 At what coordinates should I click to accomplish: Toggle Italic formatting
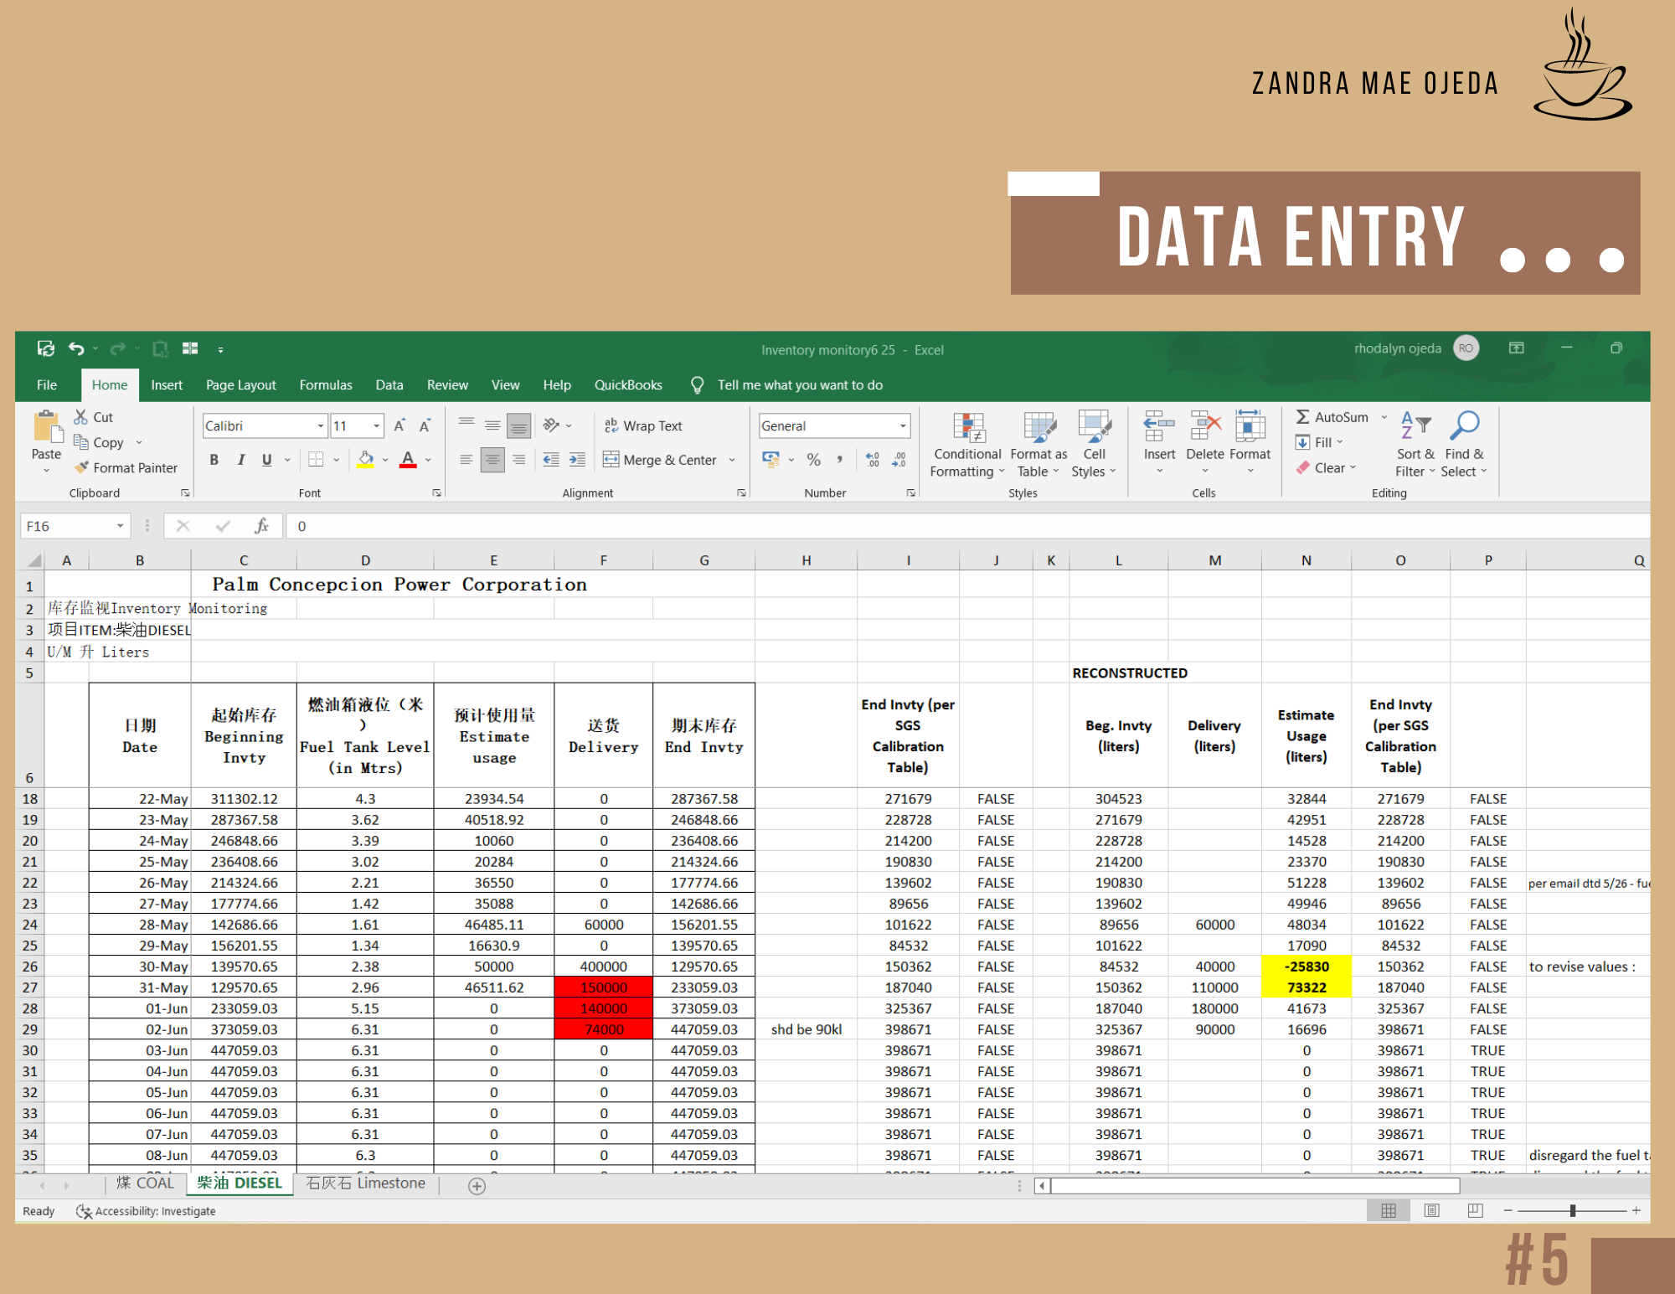pyautogui.click(x=241, y=460)
